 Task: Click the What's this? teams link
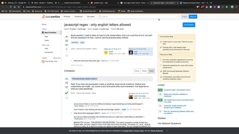tap(57, 58)
